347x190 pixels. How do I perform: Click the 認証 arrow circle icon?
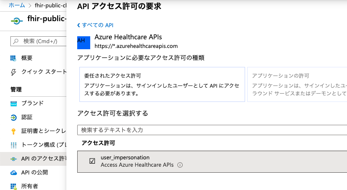13,117
